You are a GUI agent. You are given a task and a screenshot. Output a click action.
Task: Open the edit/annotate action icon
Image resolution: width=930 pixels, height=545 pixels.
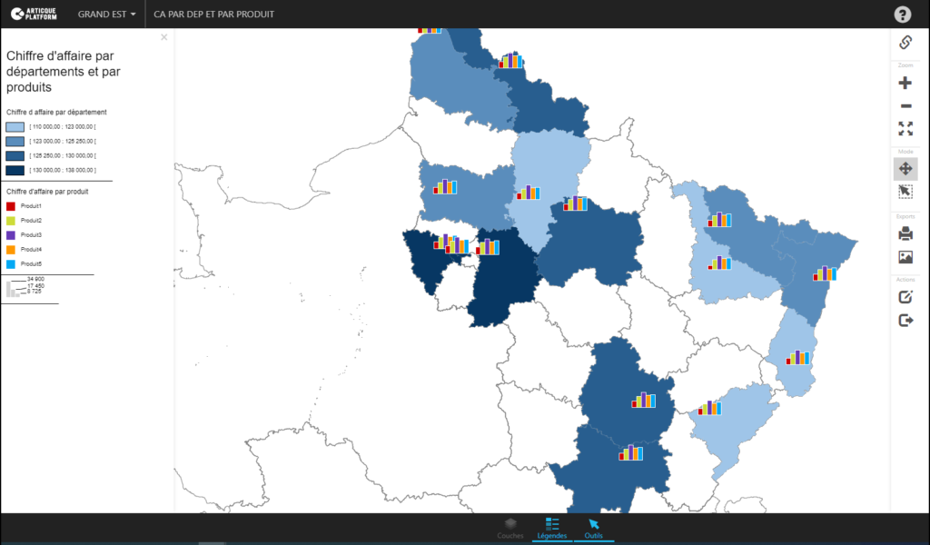[x=905, y=296]
